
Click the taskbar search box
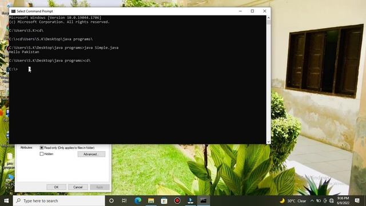(x=59, y=201)
